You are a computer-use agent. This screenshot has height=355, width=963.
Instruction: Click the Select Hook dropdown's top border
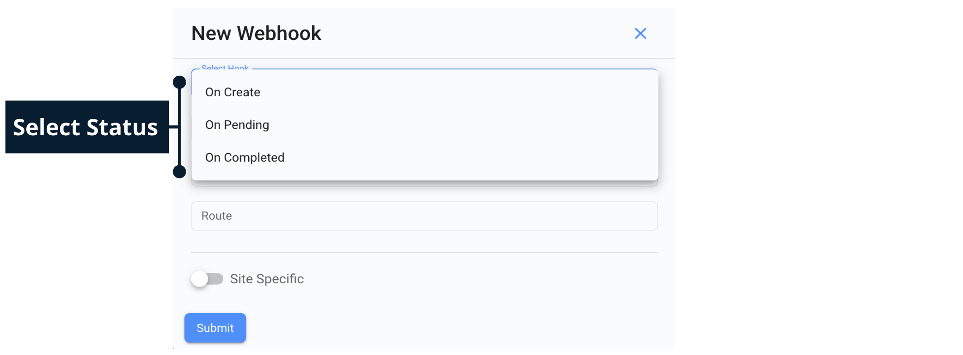click(454, 69)
